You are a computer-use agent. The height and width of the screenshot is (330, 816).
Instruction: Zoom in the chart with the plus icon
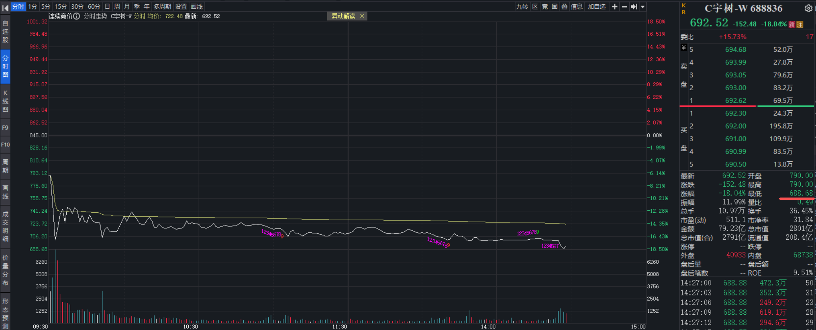click(x=615, y=7)
